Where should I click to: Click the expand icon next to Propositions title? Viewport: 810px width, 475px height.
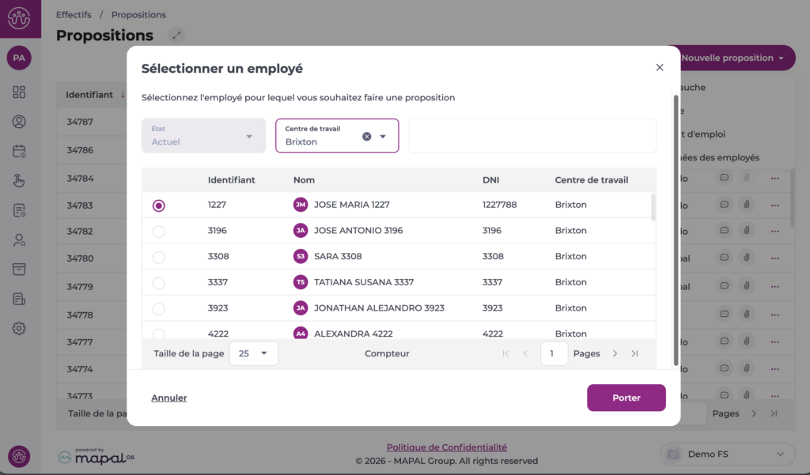[x=176, y=36]
